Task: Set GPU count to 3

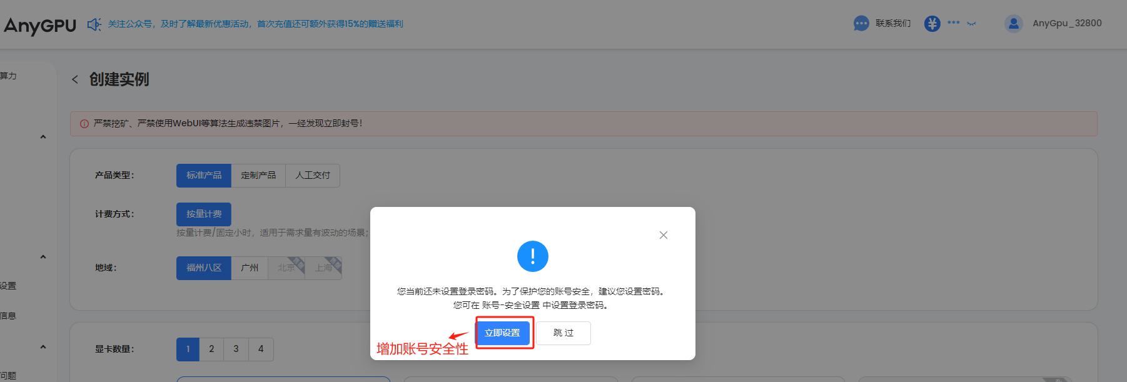Action: pyautogui.click(x=236, y=349)
